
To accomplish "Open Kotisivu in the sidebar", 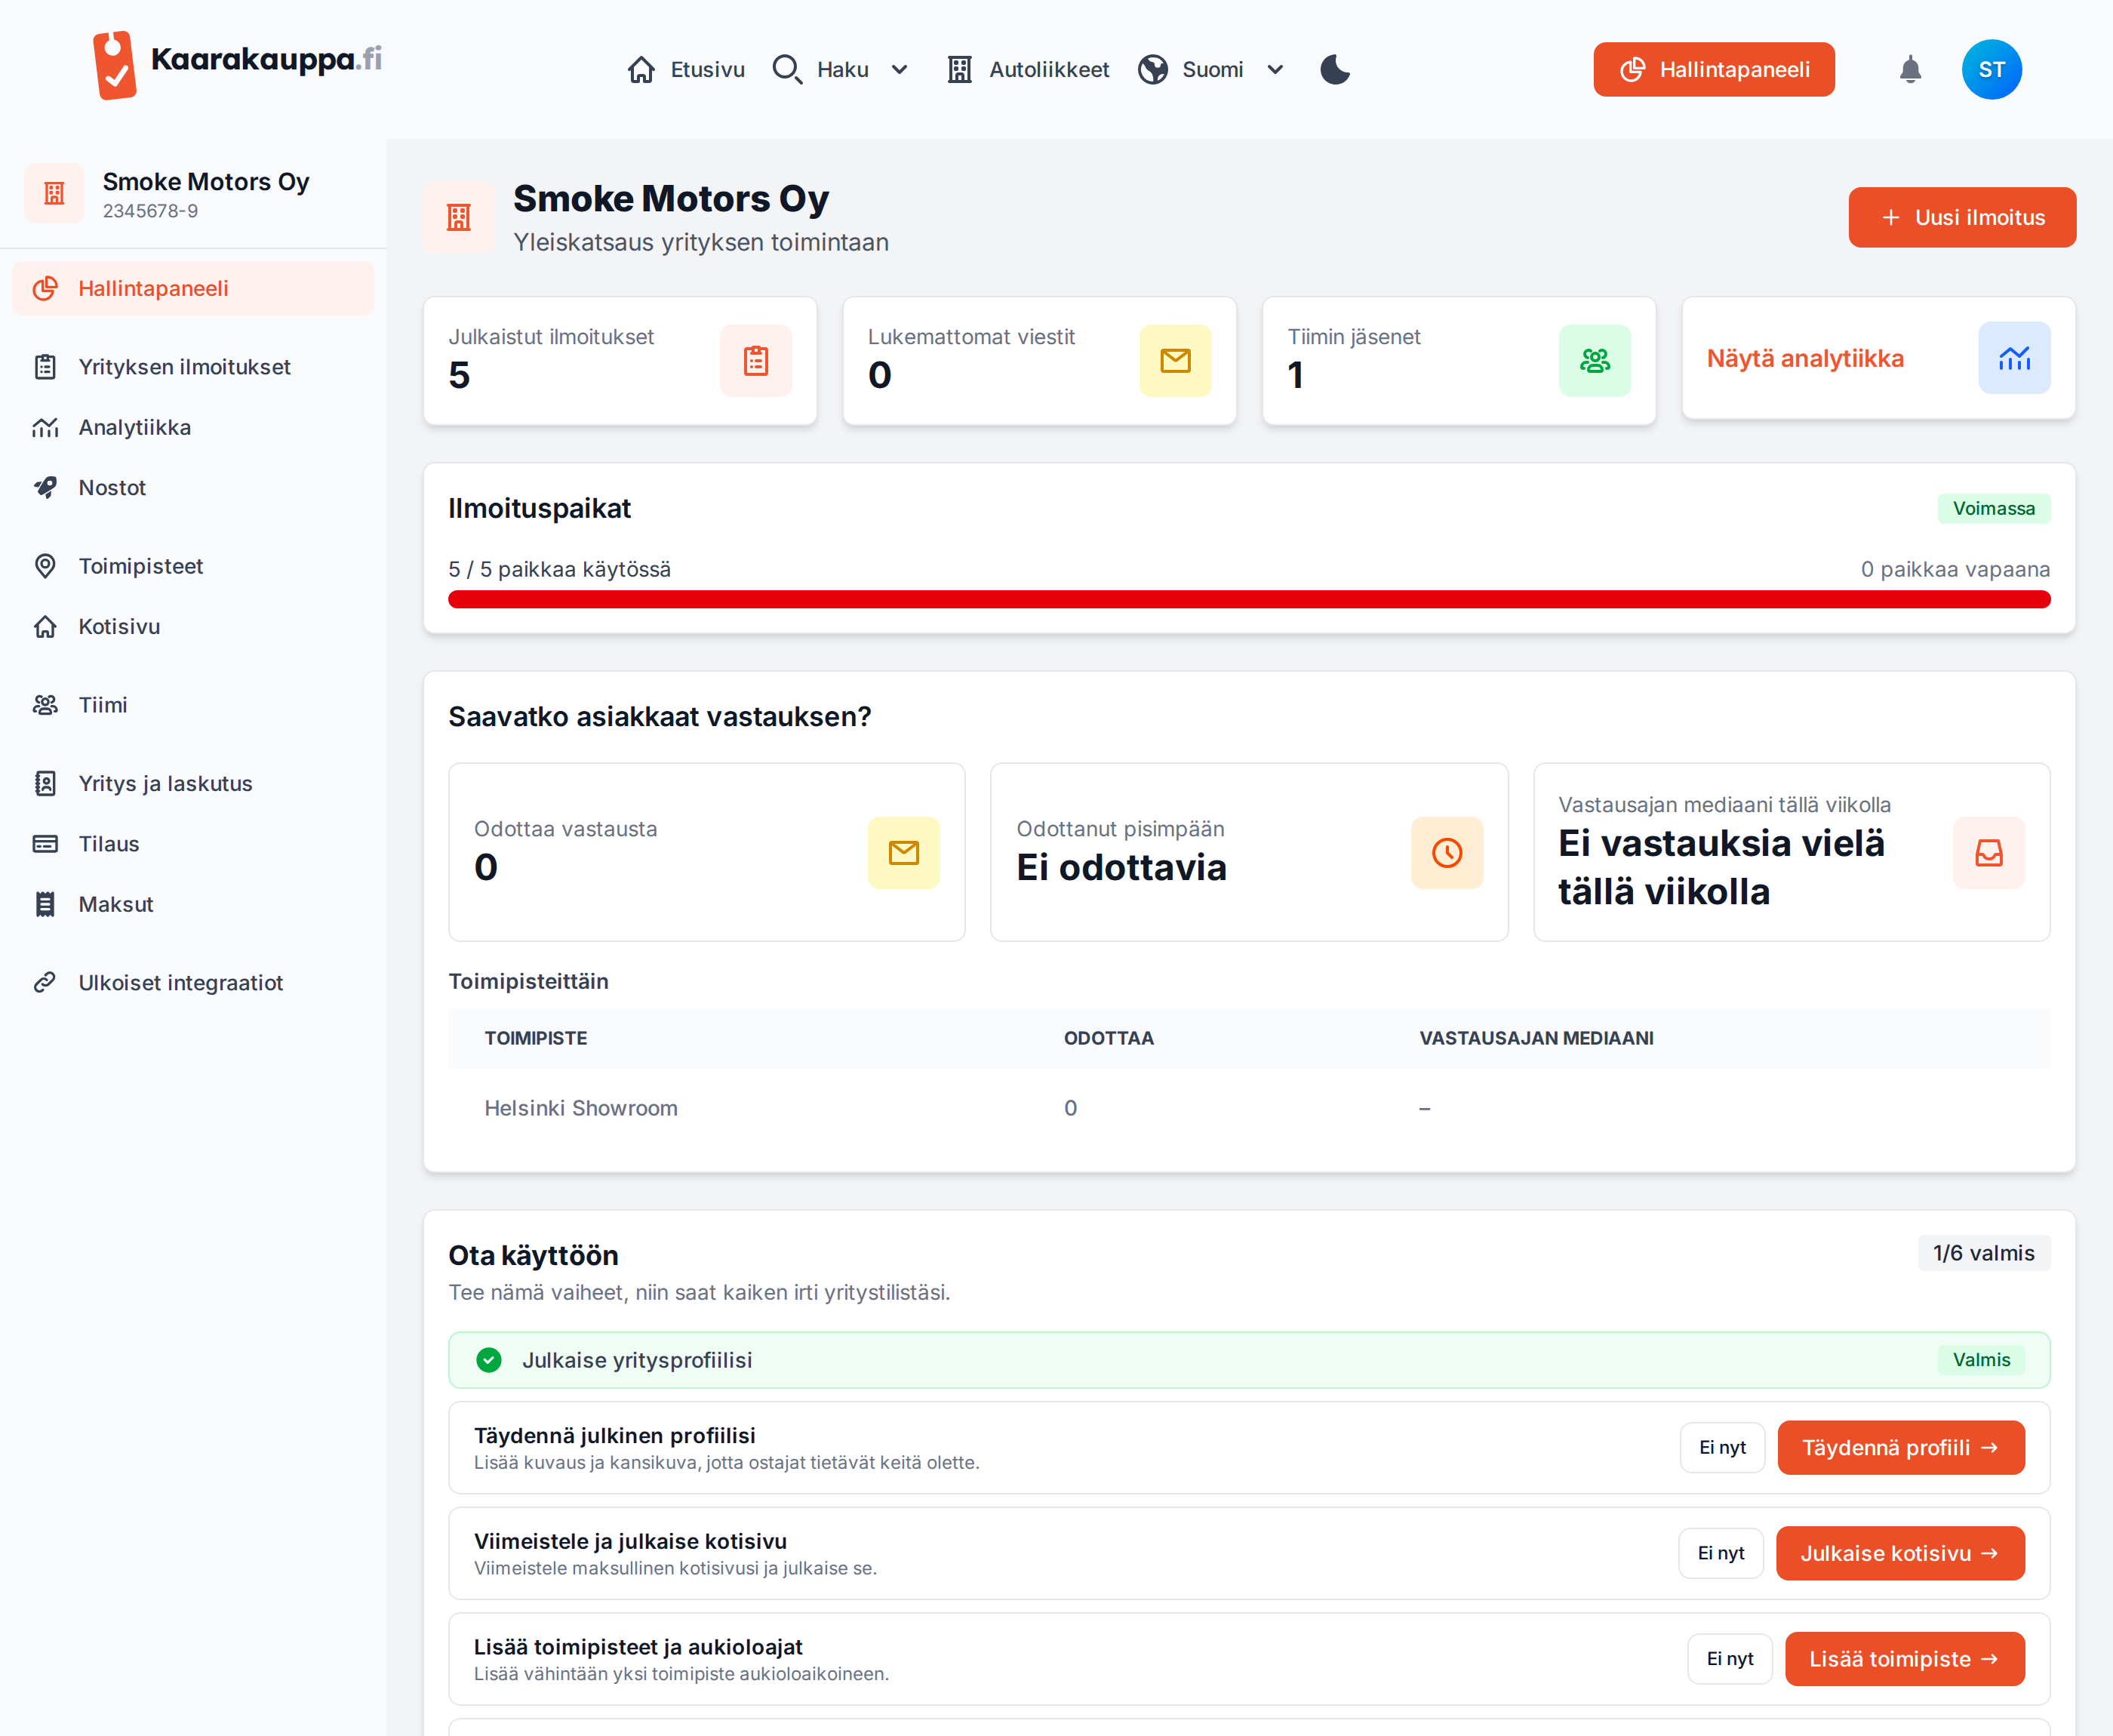I will (193, 626).
